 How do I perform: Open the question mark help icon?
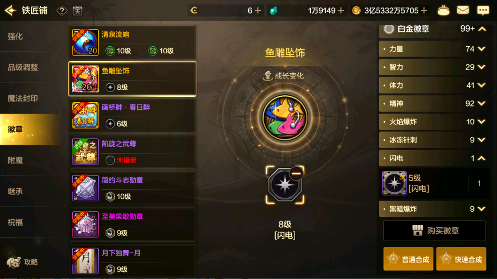[x=62, y=11]
